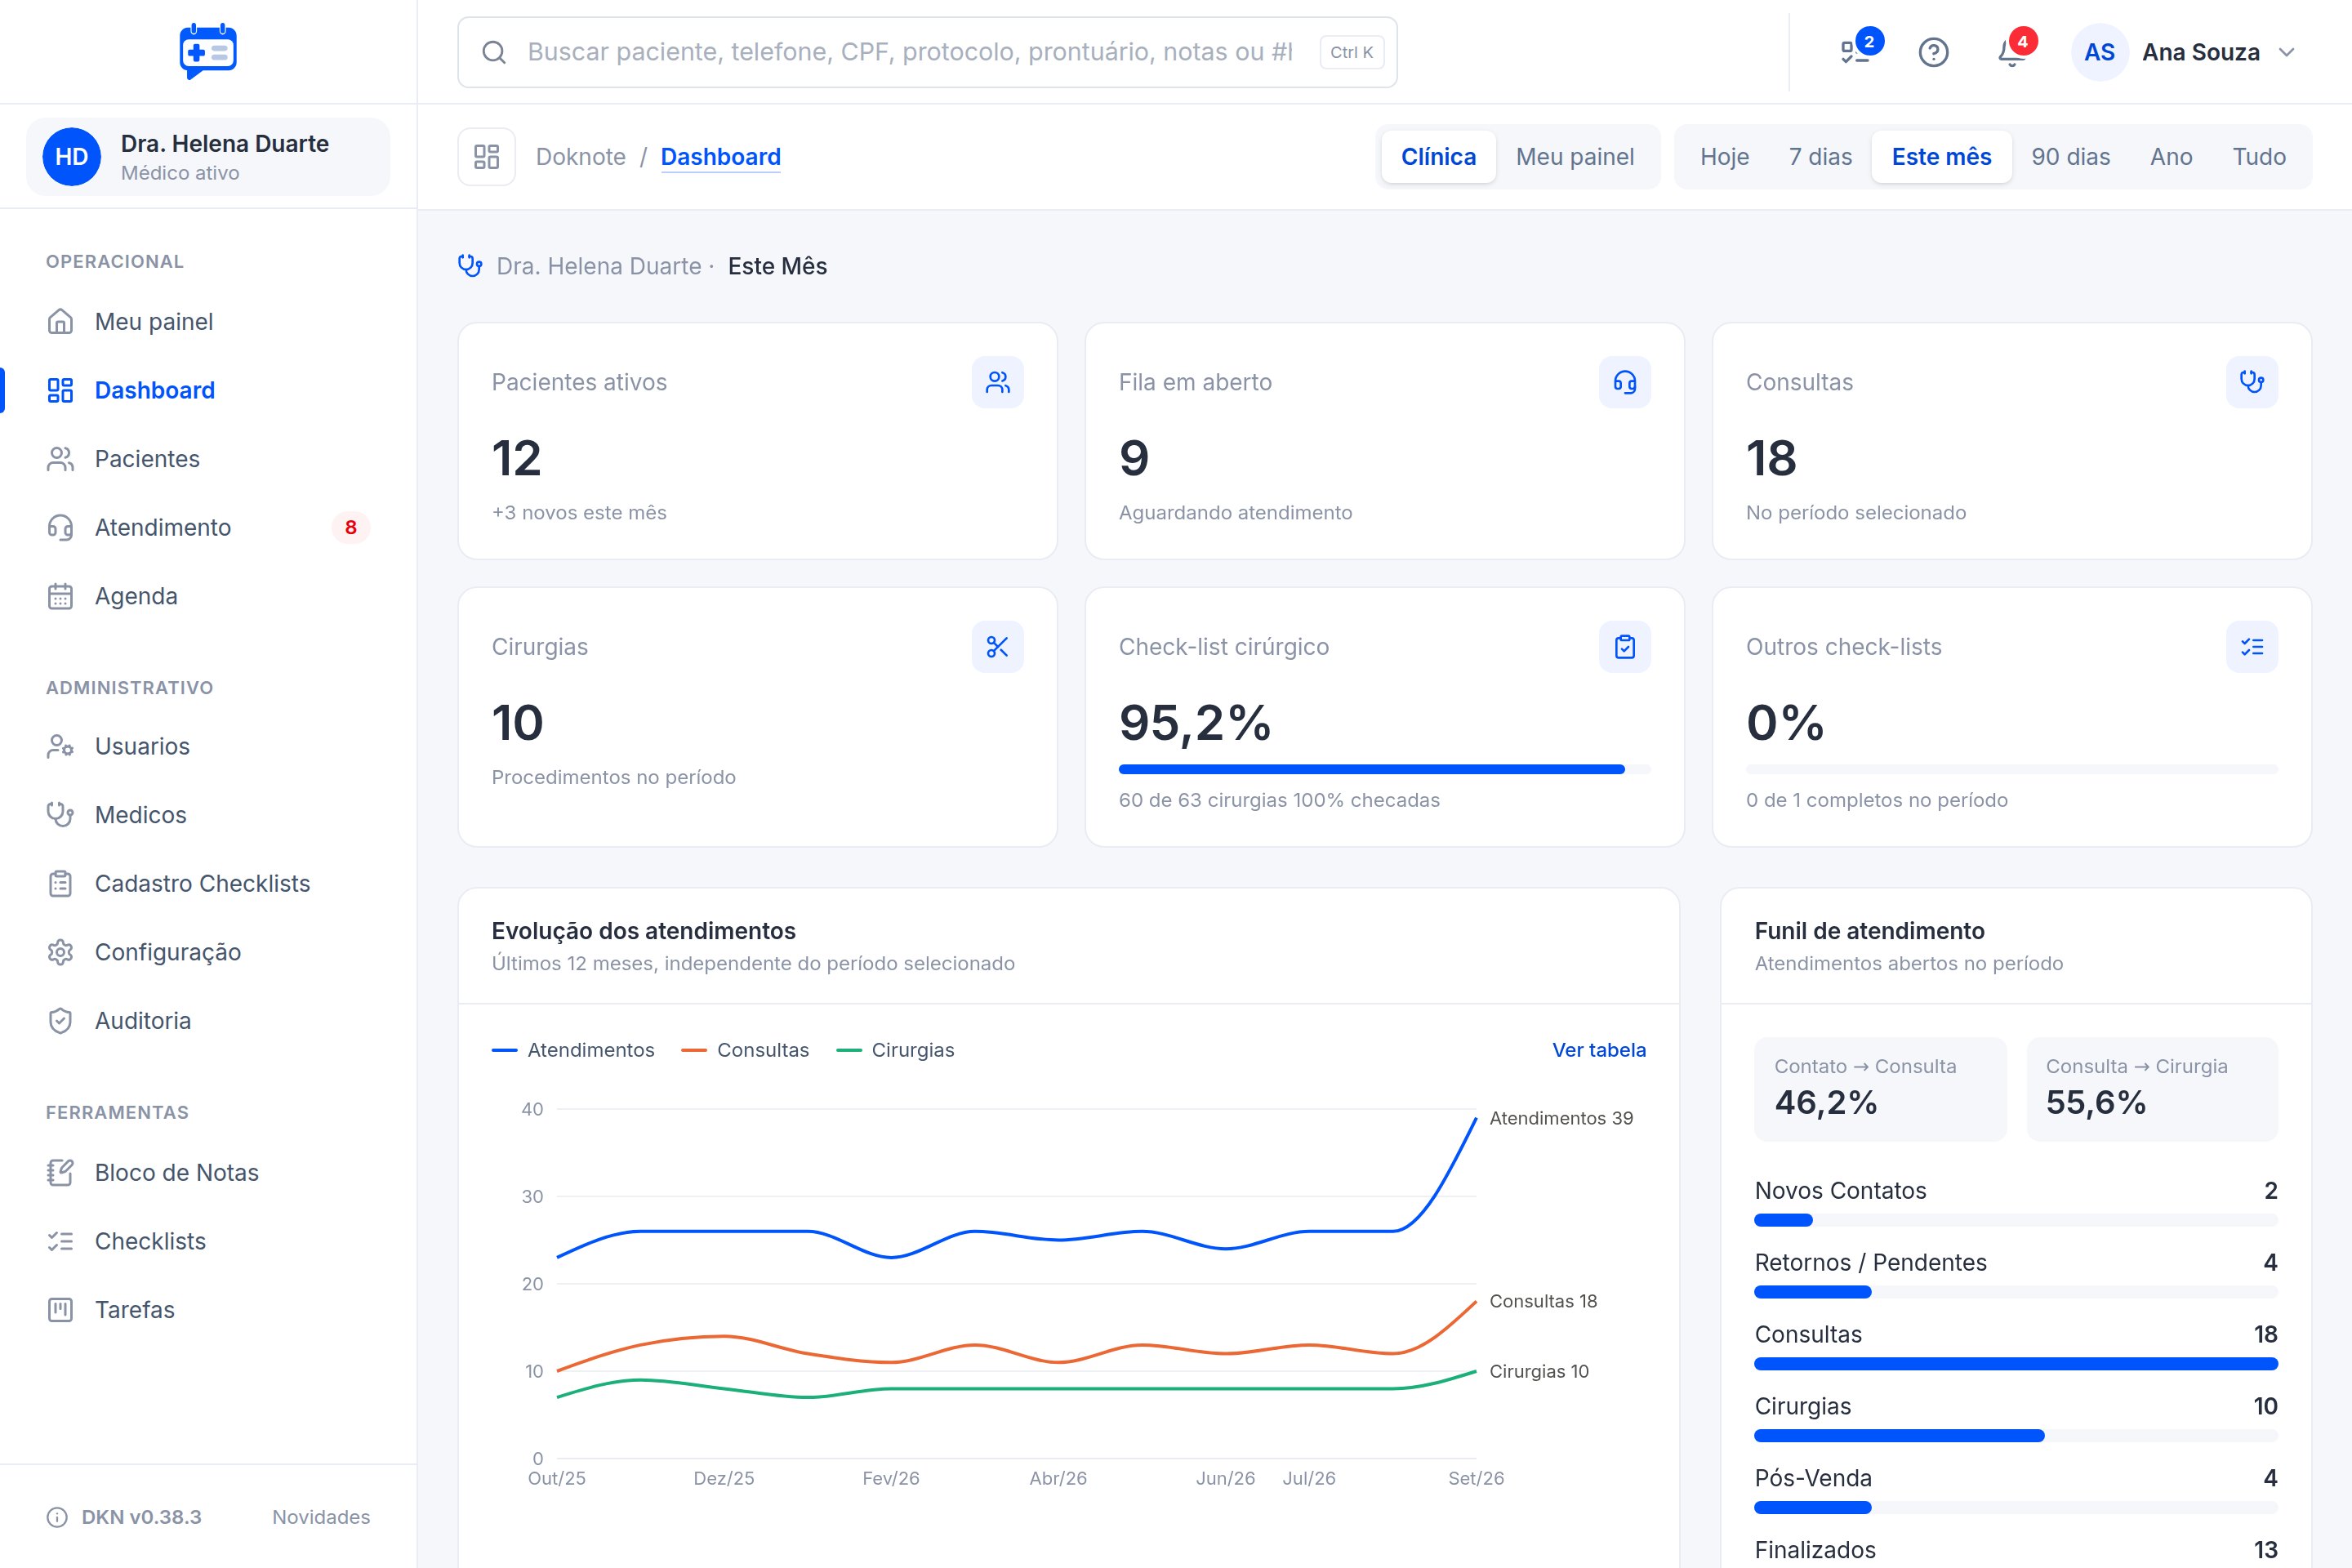This screenshot has height=1568, width=2352.
Task: Click the Atendimentos 39 chart label
Action: (1561, 1118)
